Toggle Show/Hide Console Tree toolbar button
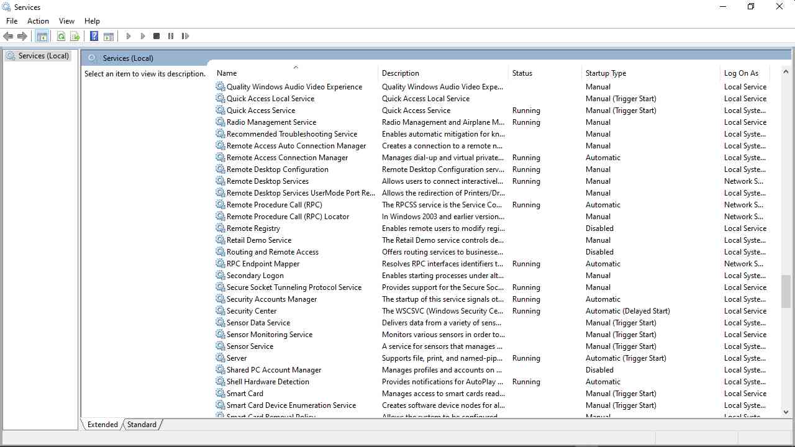 (42, 37)
